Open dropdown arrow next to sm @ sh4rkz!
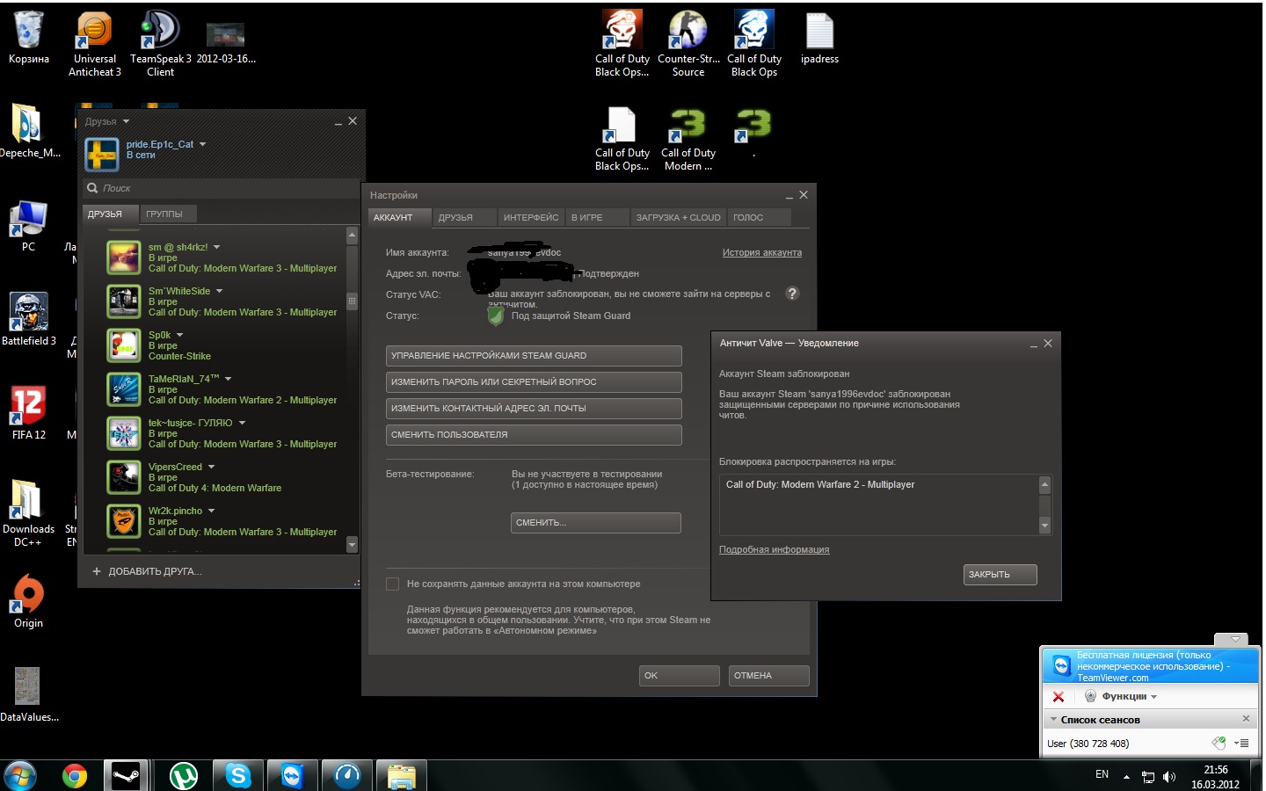This screenshot has height=791, width=1266. 216,247
